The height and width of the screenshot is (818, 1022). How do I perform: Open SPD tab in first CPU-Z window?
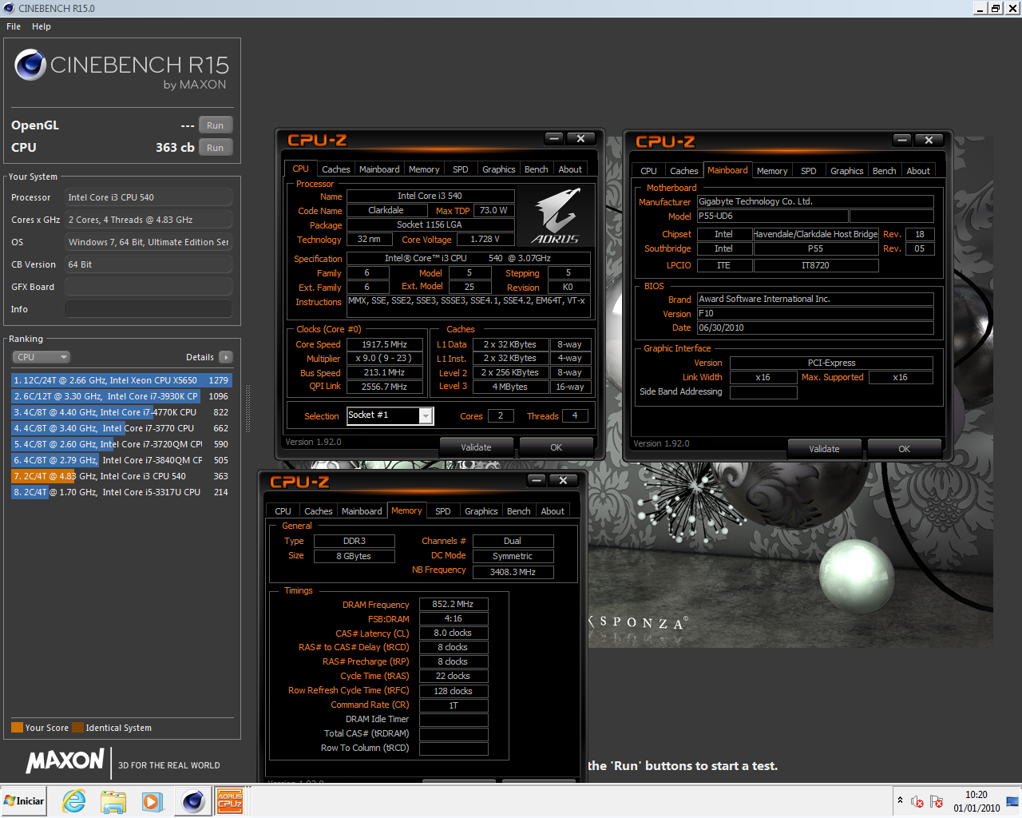(x=461, y=169)
